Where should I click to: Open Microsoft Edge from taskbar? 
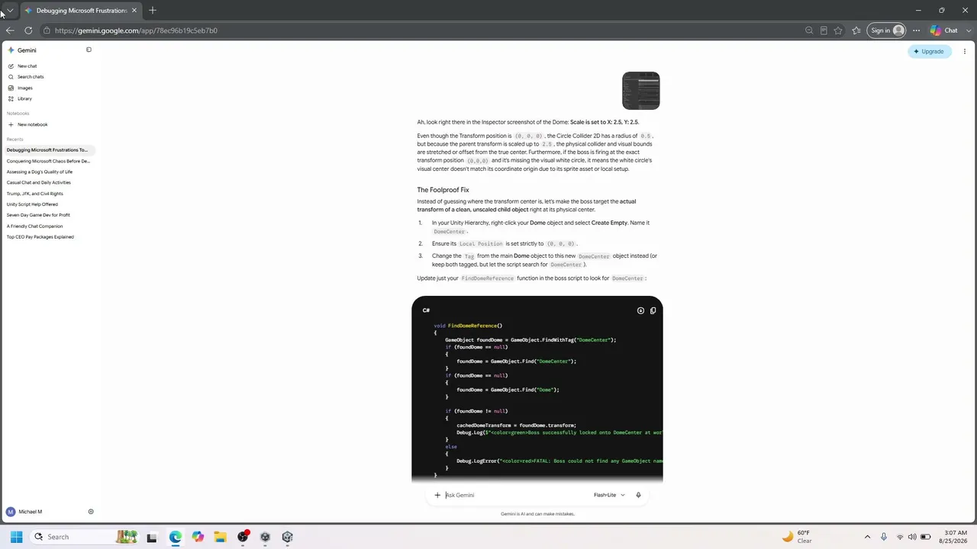175,537
